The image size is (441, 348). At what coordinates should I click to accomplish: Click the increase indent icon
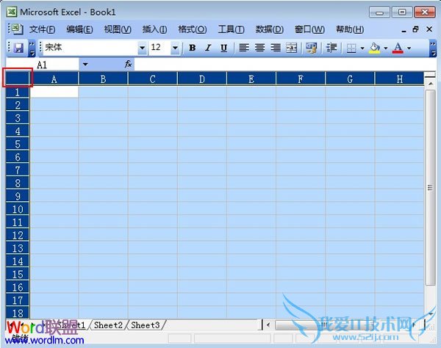[x=331, y=48]
